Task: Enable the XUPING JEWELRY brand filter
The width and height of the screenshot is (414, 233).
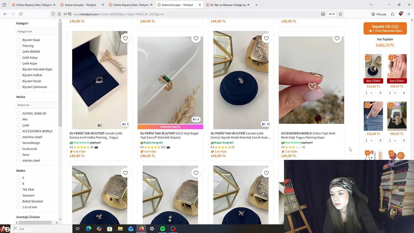Action: point(19,113)
